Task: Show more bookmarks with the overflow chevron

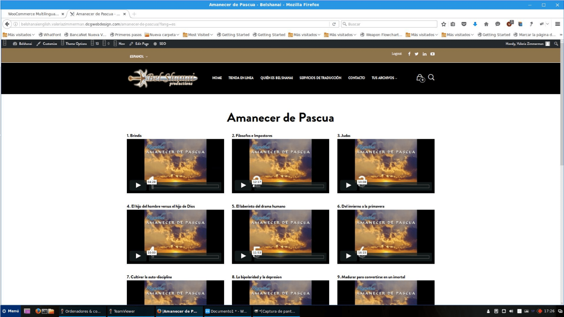Action: (561, 35)
